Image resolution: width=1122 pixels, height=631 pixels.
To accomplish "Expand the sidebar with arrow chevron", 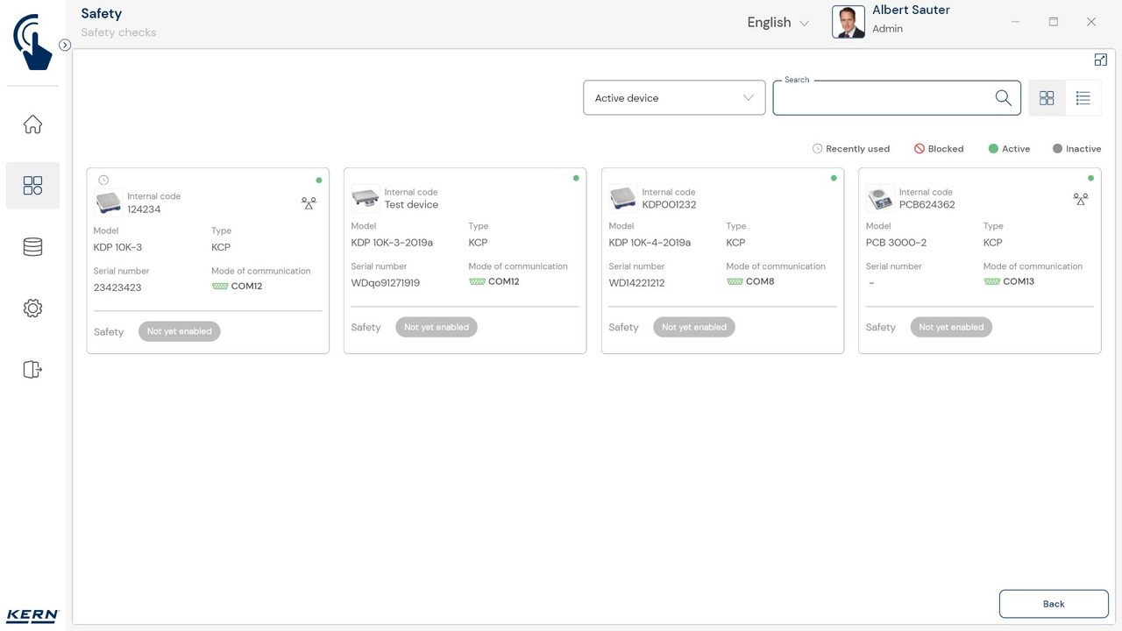I will click(x=65, y=45).
